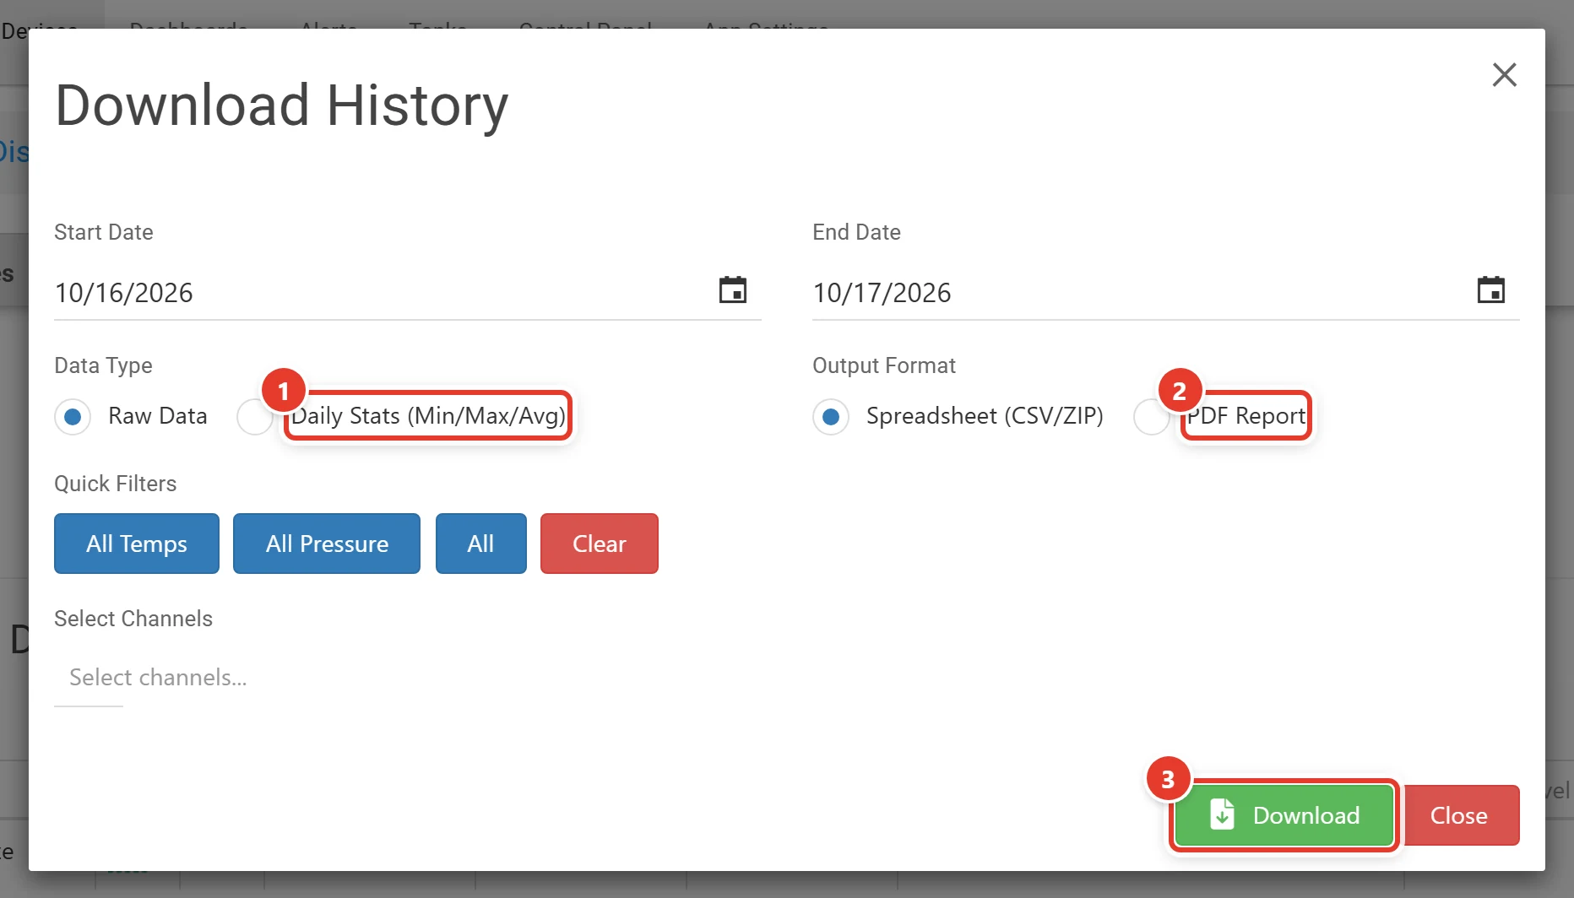
Task: Open the Select channels dropdown field
Action: [158, 678]
